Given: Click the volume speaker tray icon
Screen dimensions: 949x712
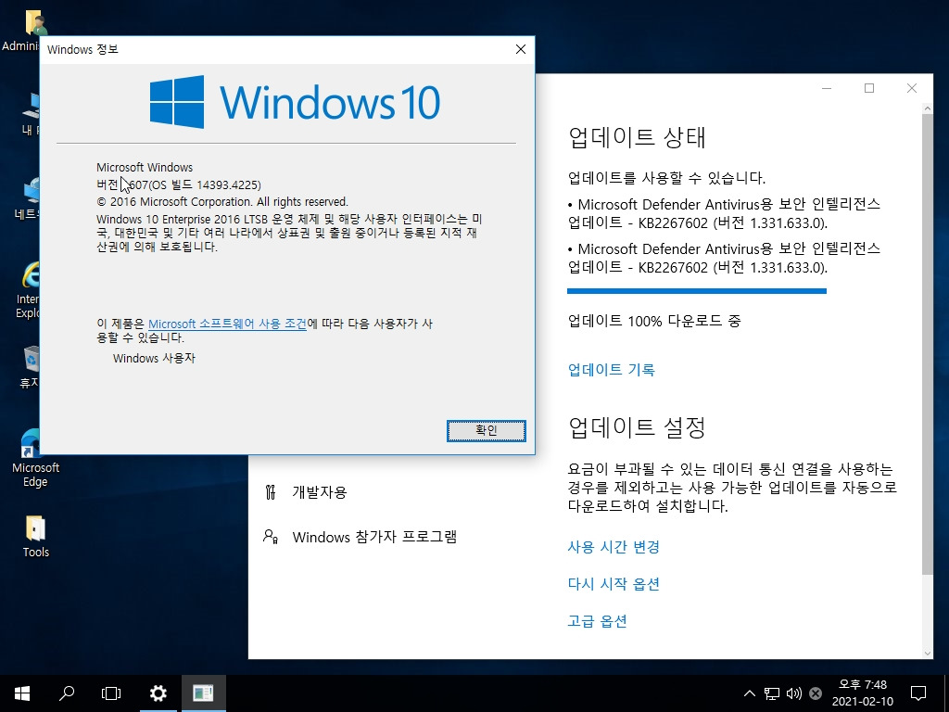Looking at the screenshot, I should click(x=793, y=693).
